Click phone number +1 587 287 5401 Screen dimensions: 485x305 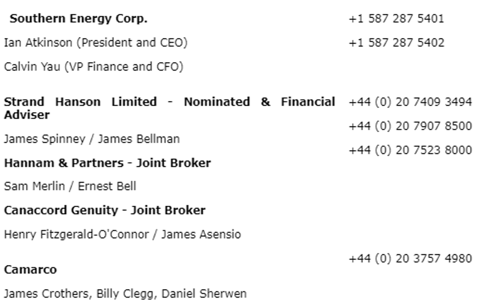pos(396,19)
